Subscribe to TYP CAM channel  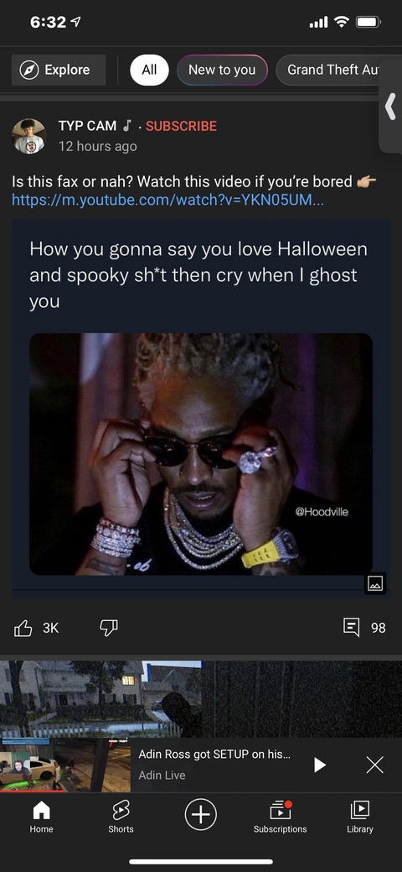click(181, 126)
